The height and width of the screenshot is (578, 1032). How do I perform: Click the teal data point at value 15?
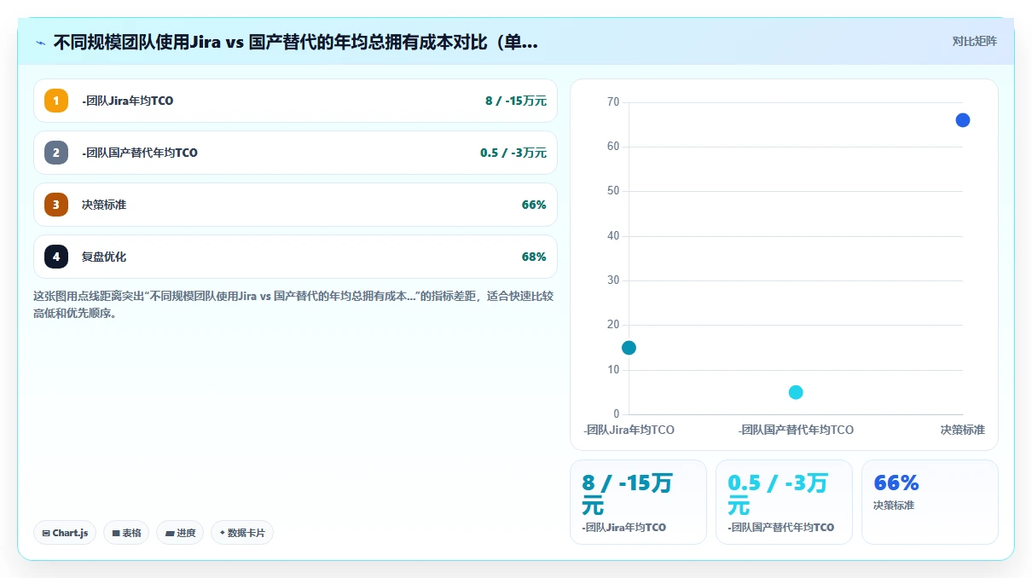[629, 348]
